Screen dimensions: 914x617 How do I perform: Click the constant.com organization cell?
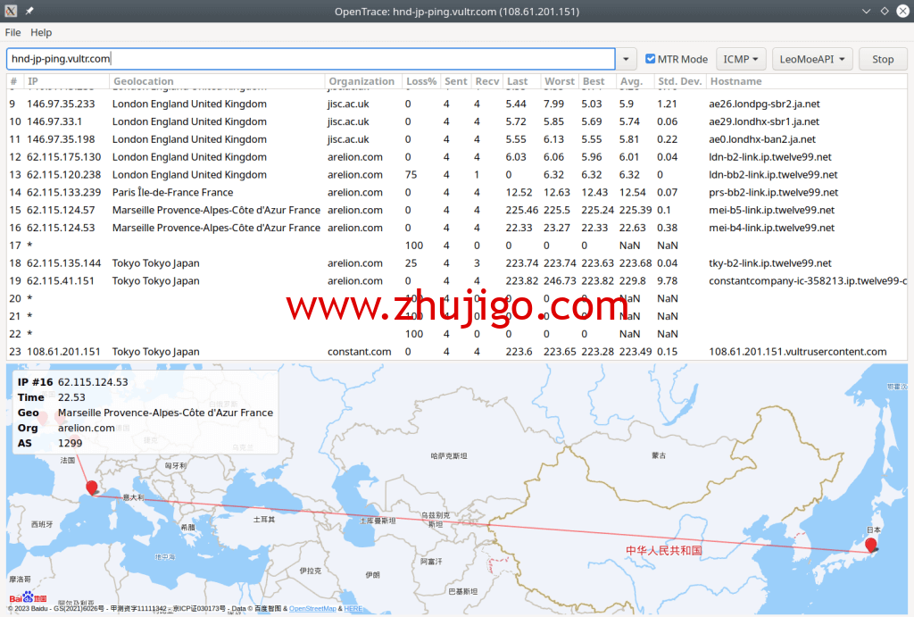pos(359,352)
